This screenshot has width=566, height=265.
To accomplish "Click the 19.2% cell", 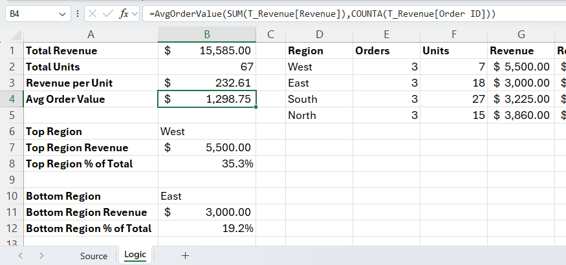I will [207, 228].
